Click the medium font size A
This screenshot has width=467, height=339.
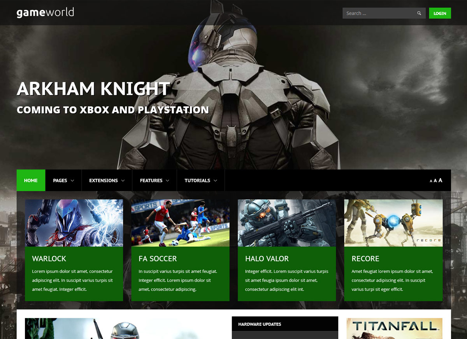pos(435,180)
